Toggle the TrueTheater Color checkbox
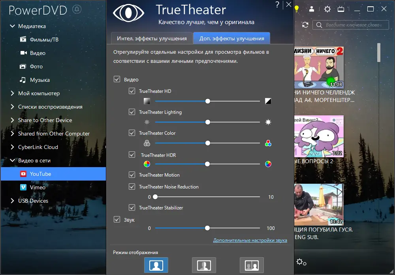This screenshot has height=275, width=395. click(132, 133)
